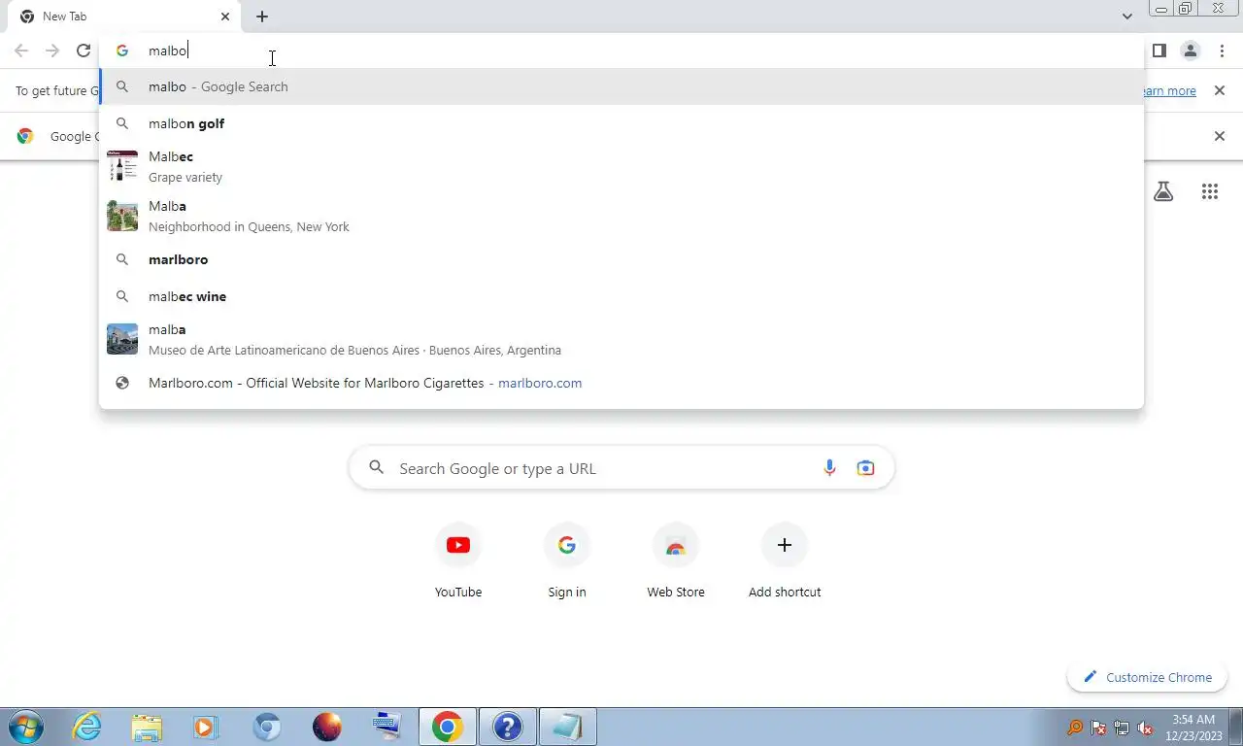The image size is (1243, 746).
Task: Open Windows Explorer folder on the taskbar
Action: 148,727
